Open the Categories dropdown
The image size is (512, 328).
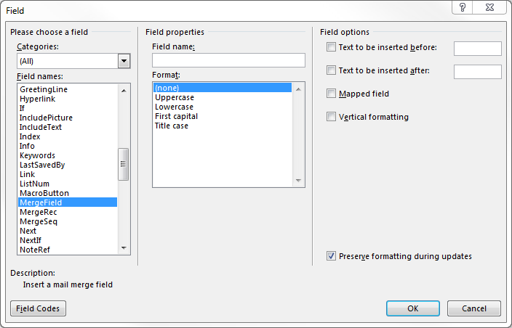point(124,61)
